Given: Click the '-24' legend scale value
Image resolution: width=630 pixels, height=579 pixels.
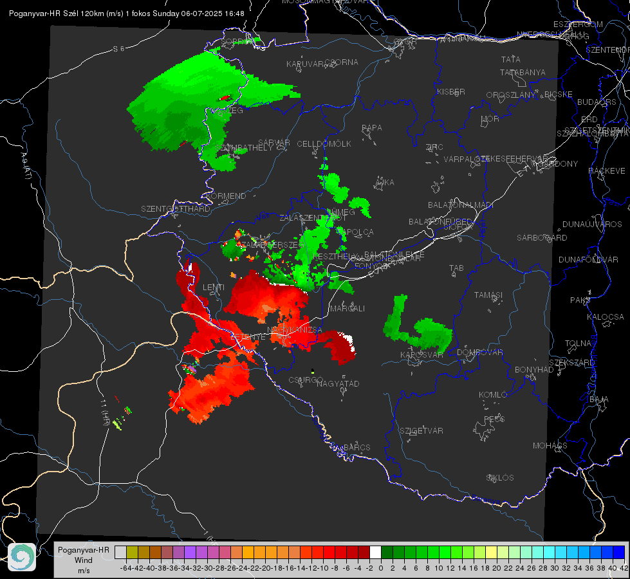Looking at the screenshot, I should 241,568.
